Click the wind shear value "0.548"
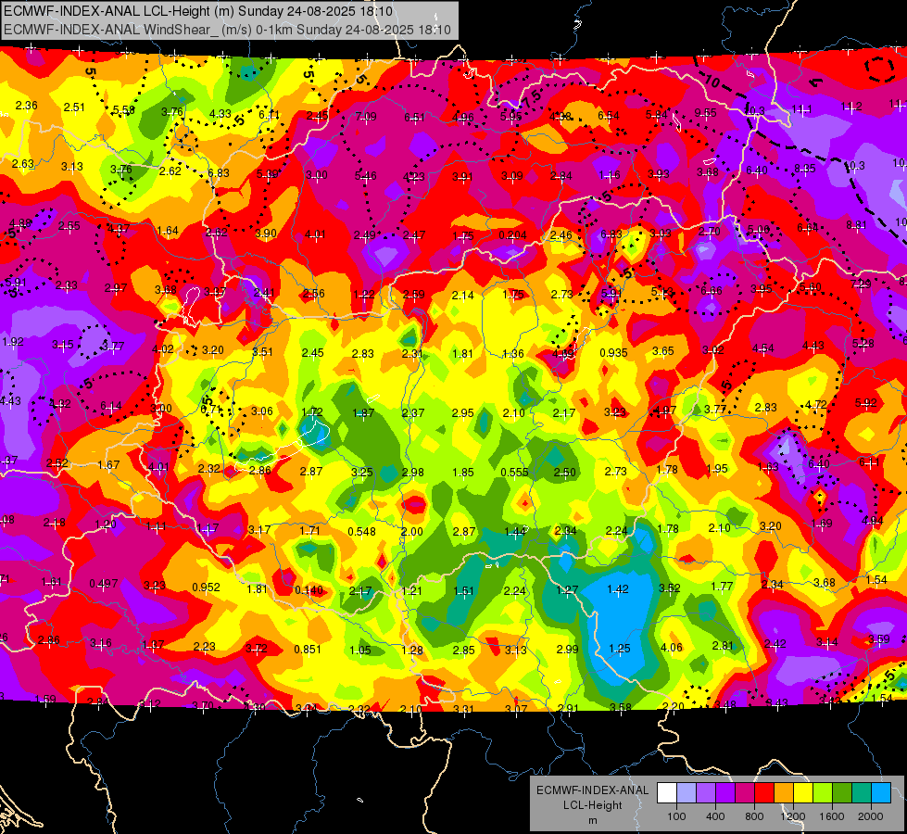Viewport: 907px width, 834px height. click(x=361, y=531)
